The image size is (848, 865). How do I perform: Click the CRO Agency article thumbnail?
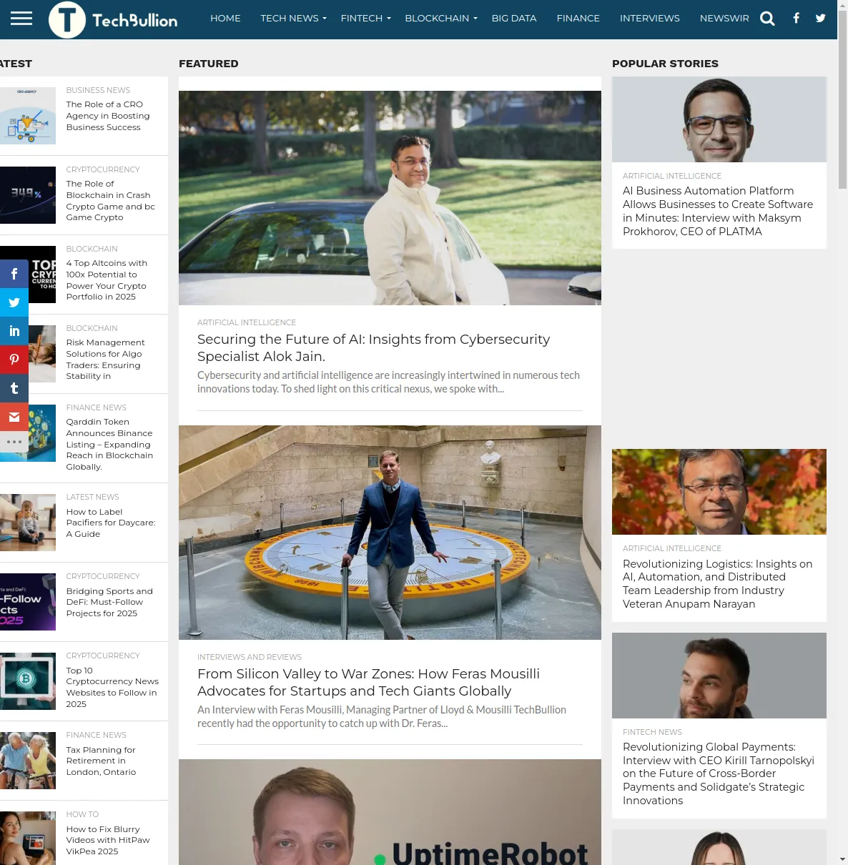click(x=28, y=116)
